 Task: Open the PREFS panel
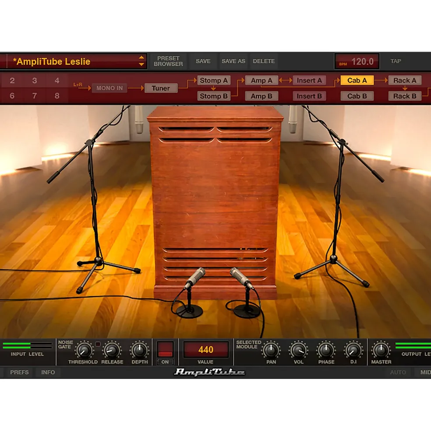coord(19,372)
